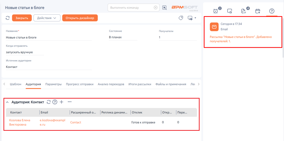Switch to the Прогресс отправки tab

80,84
